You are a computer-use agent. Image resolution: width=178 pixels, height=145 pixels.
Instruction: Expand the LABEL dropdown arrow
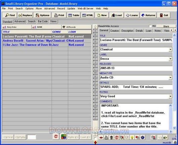170,59
